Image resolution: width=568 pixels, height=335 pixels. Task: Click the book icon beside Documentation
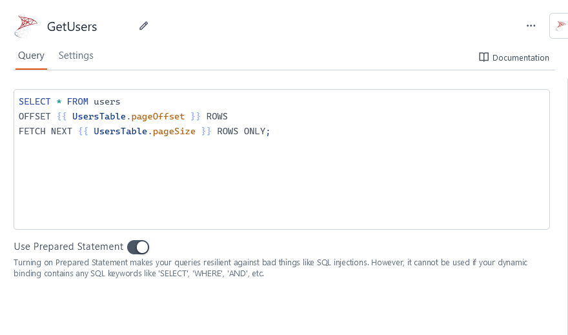pyautogui.click(x=483, y=57)
